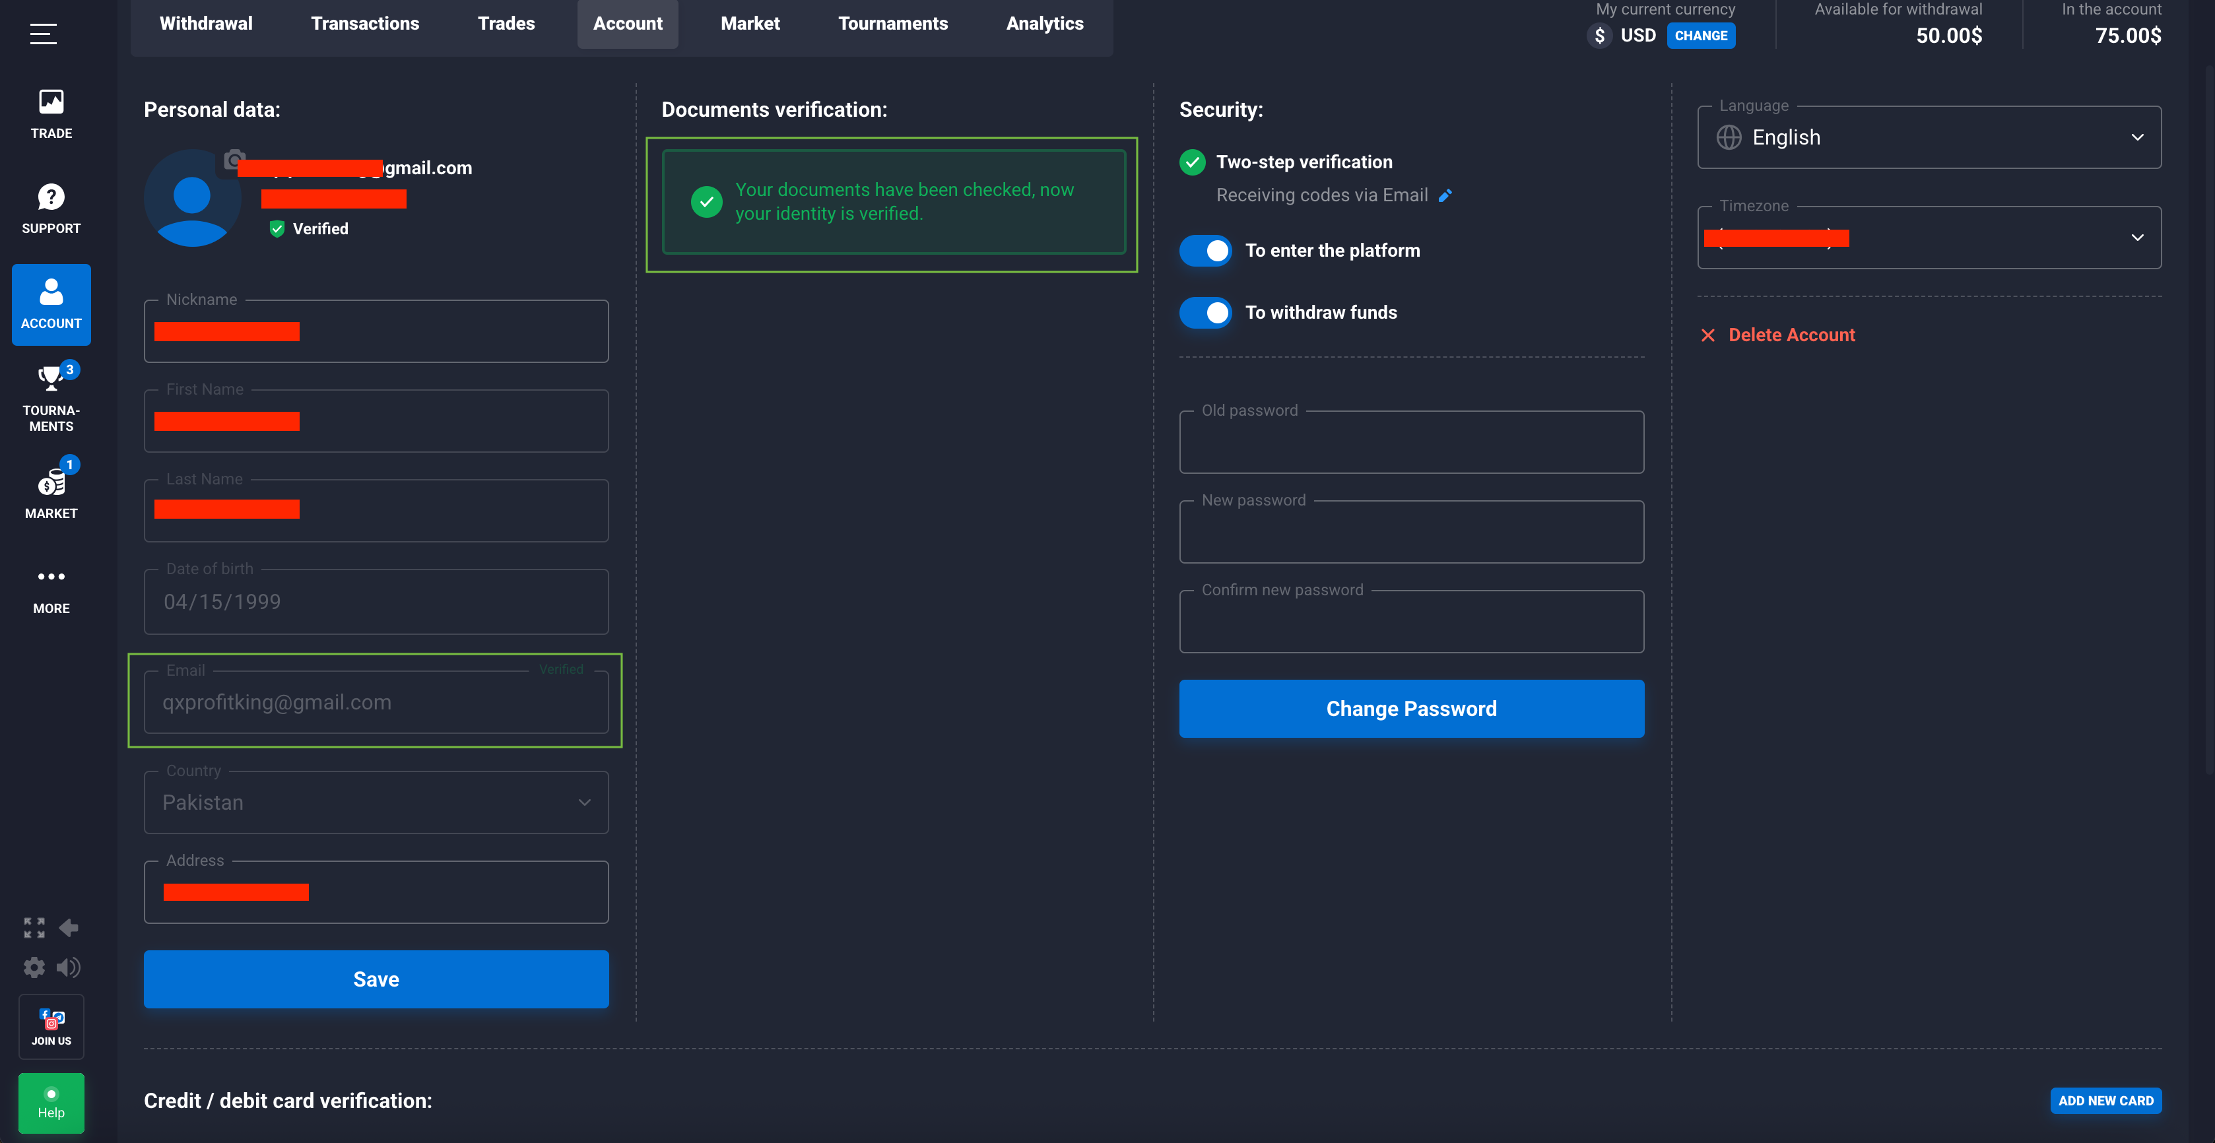This screenshot has width=2215, height=1143.
Task: Switch to the Transactions tab
Action: coord(364,24)
